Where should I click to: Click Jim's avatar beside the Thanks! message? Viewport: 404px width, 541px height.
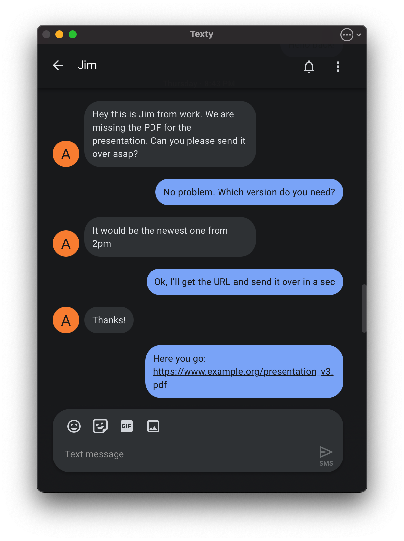pyautogui.click(x=66, y=320)
